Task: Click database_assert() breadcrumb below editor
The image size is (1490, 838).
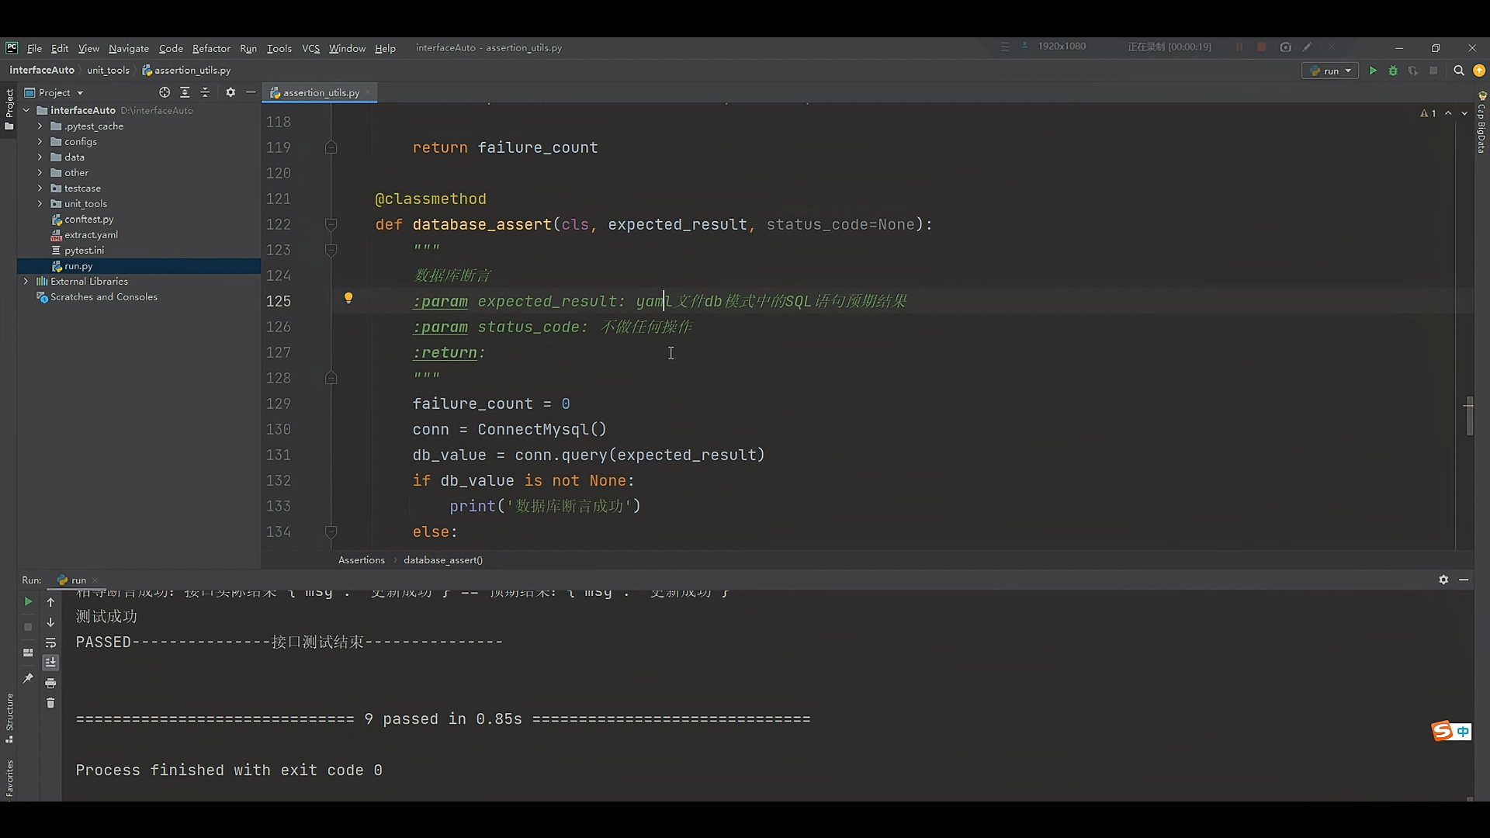Action: click(x=443, y=559)
